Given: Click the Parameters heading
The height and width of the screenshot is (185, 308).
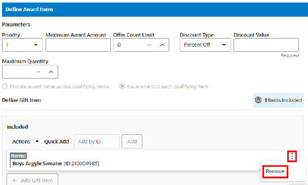Looking at the screenshot, I should (x=16, y=24).
